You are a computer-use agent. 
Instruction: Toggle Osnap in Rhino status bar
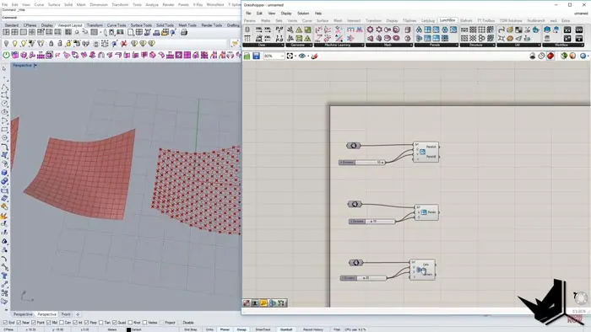click(241, 329)
